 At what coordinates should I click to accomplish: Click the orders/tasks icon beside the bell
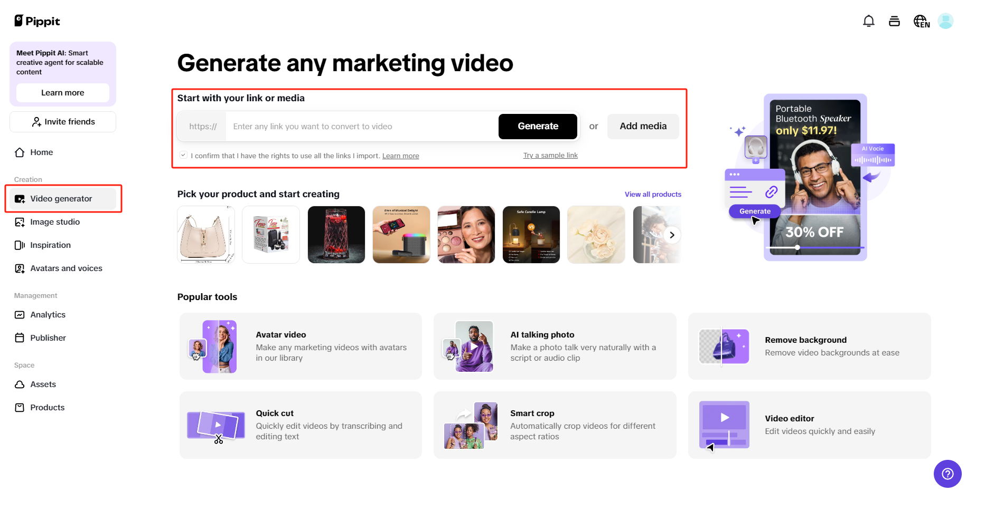[894, 21]
